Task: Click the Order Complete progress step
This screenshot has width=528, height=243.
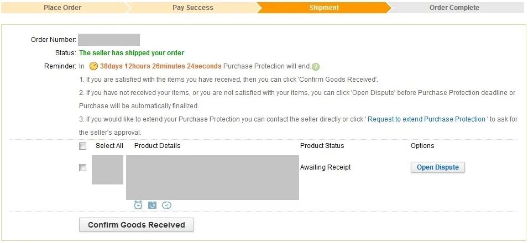Action: (454, 8)
